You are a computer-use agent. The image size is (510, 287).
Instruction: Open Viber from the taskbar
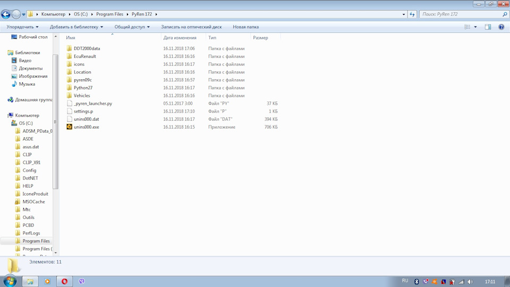click(x=82, y=281)
